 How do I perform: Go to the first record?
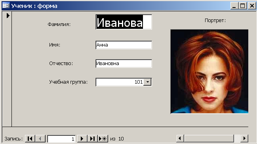[30, 139]
